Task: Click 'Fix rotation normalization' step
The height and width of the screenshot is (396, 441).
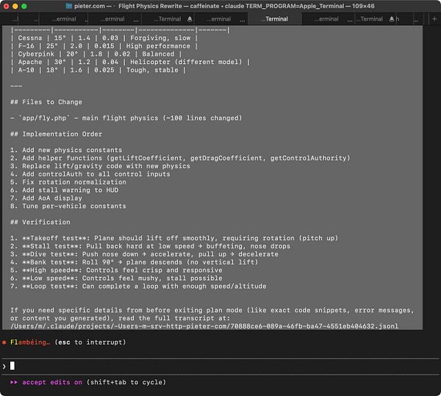Action: tap(68, 182)
